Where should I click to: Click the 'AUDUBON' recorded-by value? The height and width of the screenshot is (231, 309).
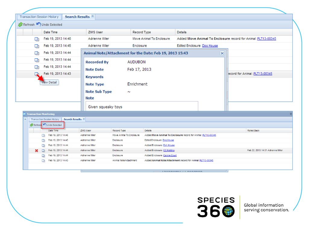point(136,62)
